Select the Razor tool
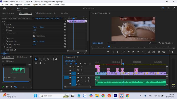 click(x=48, y=59)
